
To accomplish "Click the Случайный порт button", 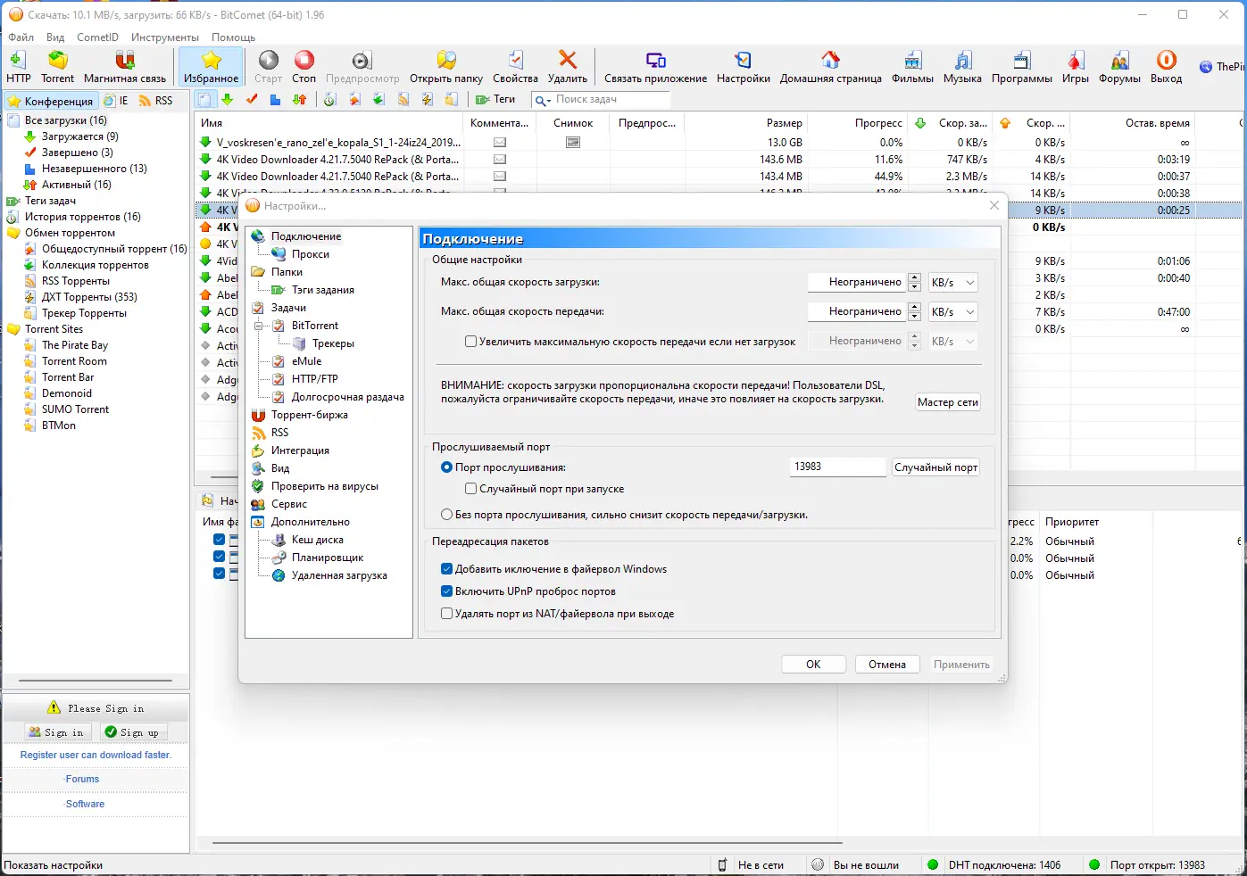I will pos(936,467).
